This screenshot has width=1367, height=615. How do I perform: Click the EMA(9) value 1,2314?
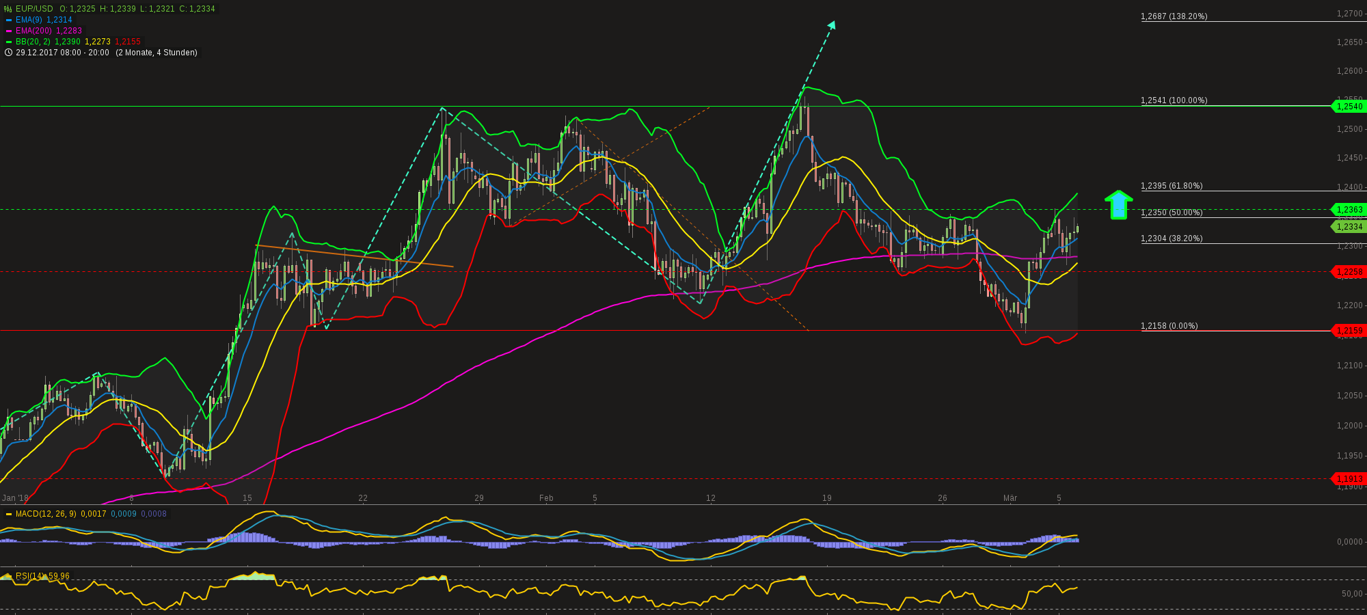(x=59, y=20)
